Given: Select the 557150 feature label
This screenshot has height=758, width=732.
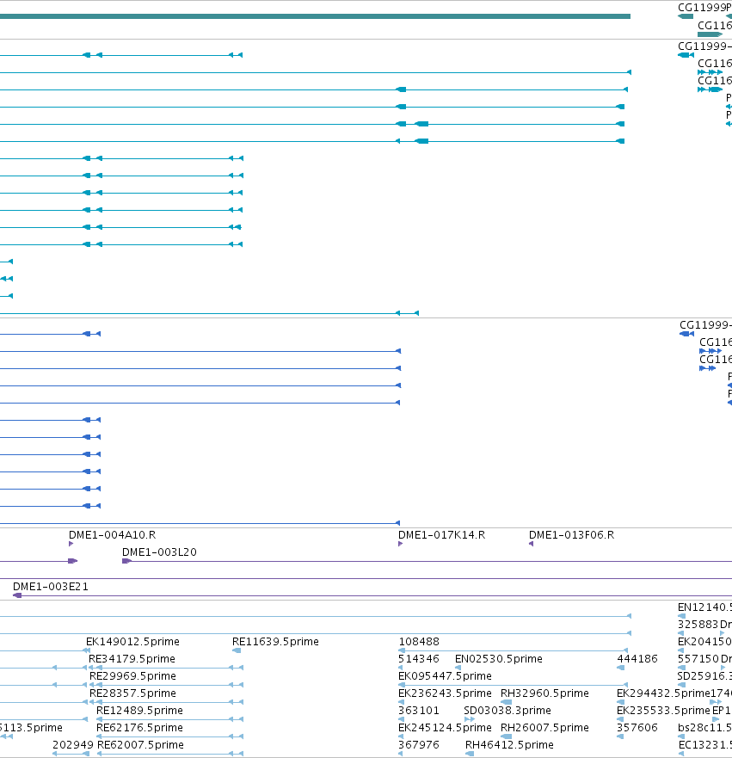Looking at the screenshot, I should (x=698, y=659).
